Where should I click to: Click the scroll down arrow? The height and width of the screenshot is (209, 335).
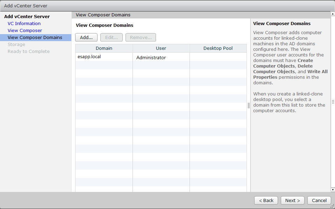click(333, 189)
